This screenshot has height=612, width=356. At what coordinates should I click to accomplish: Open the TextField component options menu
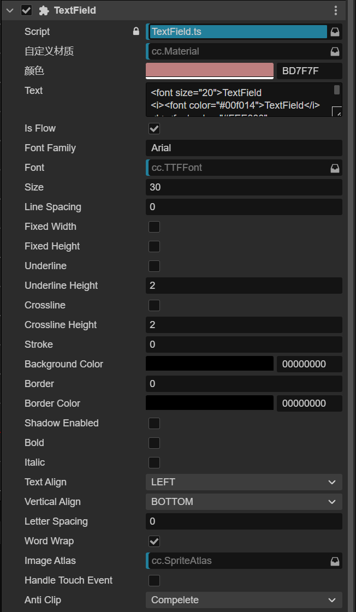point(335,10)
